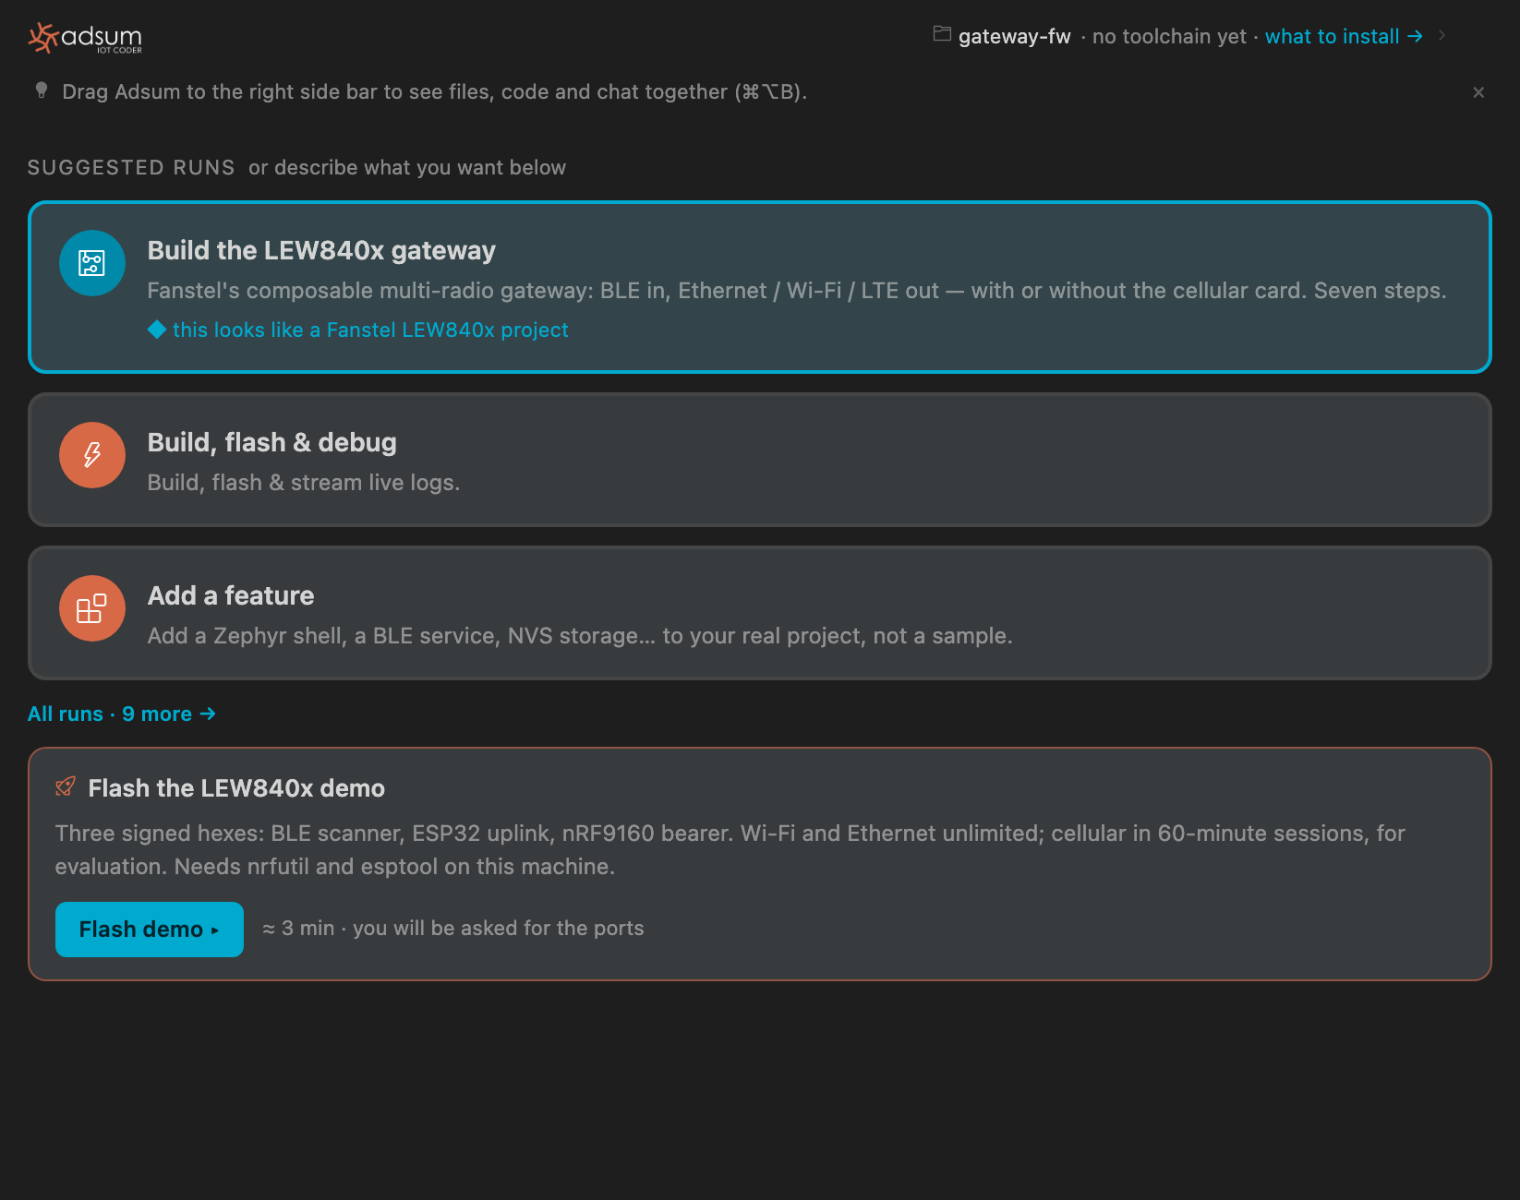Select the 'Add a feature' run title
The height and width of the screenshot is (1200, 1520).
[231, 595]
